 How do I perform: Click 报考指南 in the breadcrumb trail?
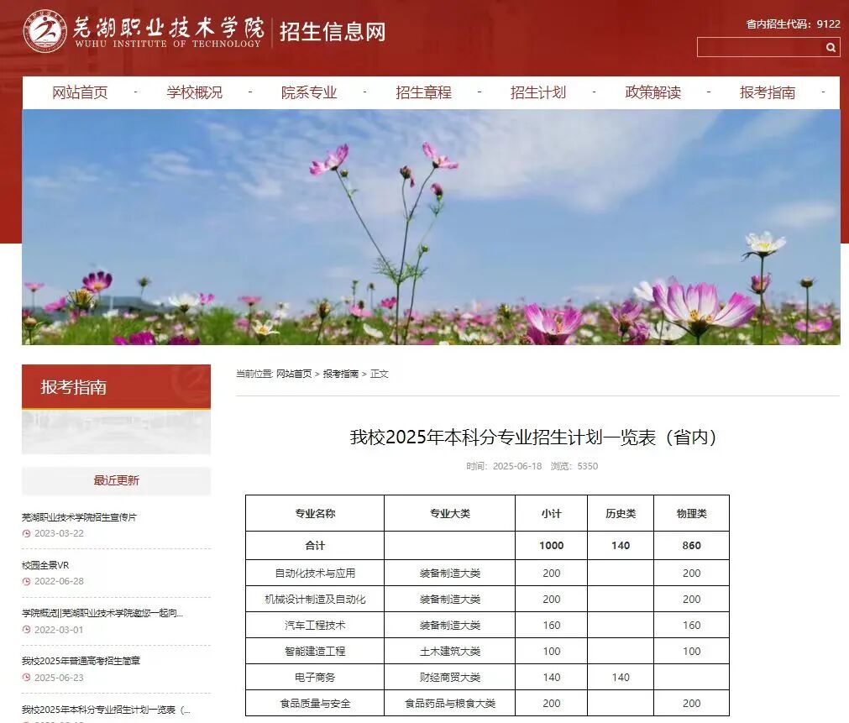(342, 374)
